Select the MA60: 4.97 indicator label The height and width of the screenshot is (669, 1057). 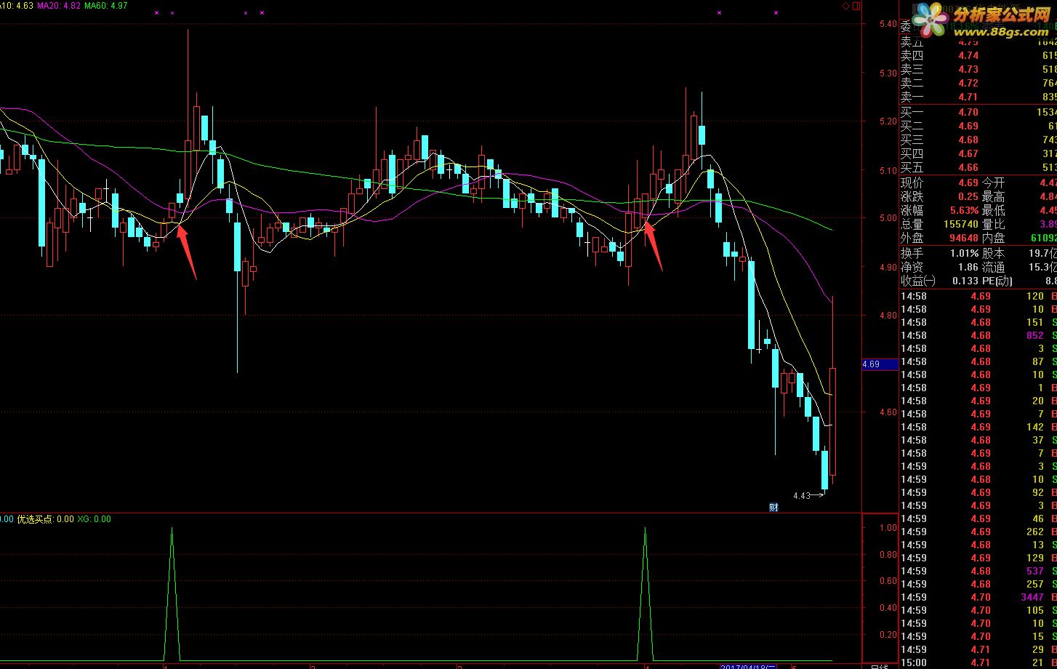pos(106,6)
